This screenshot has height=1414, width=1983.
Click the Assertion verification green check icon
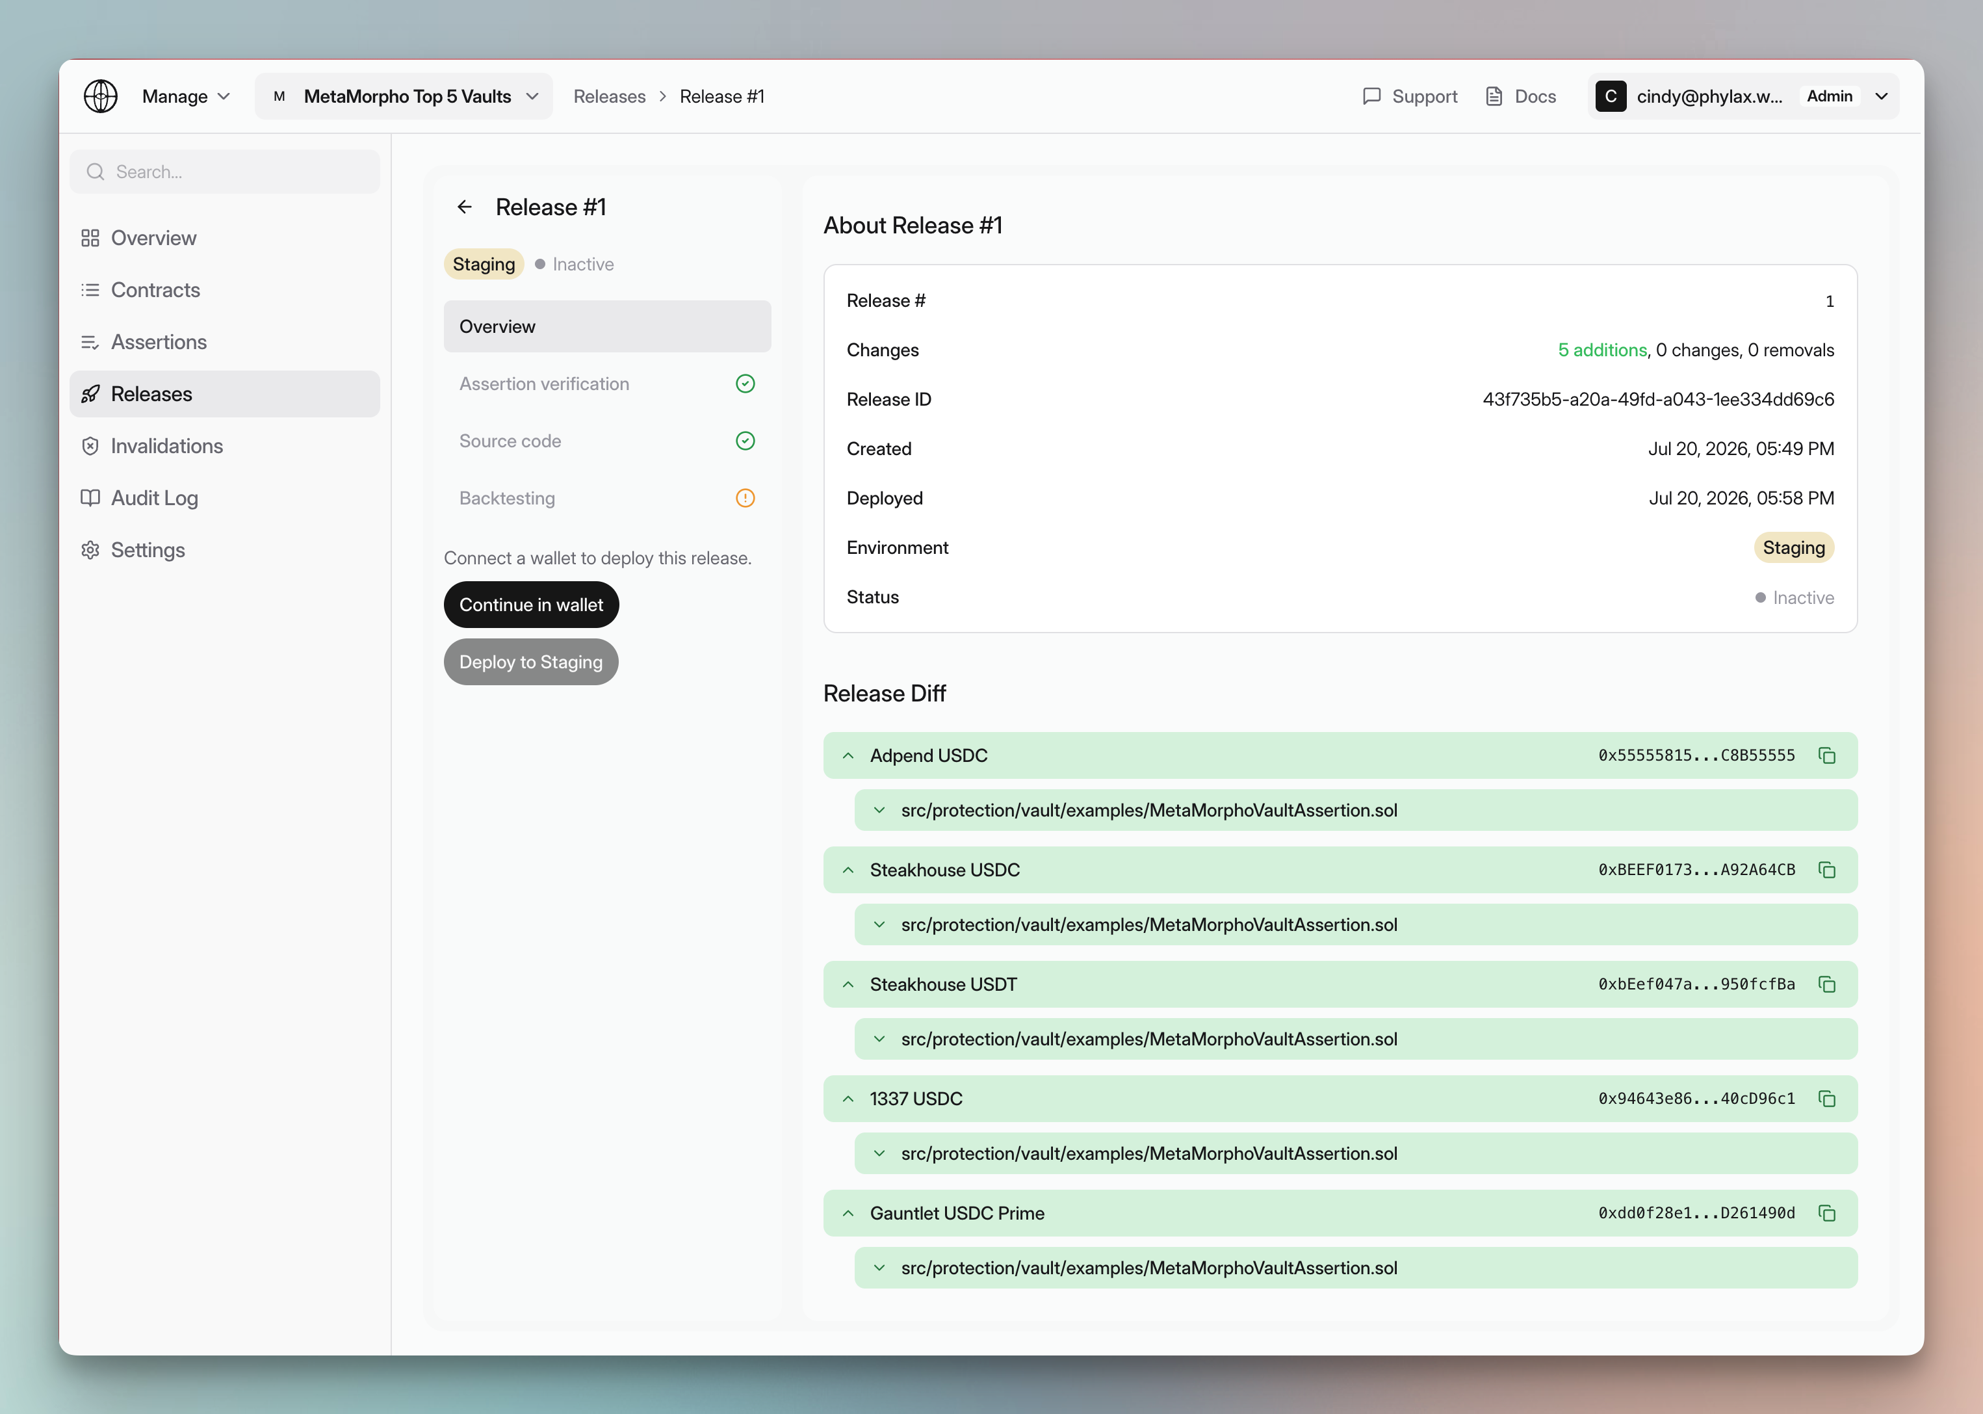coord(745,384)
